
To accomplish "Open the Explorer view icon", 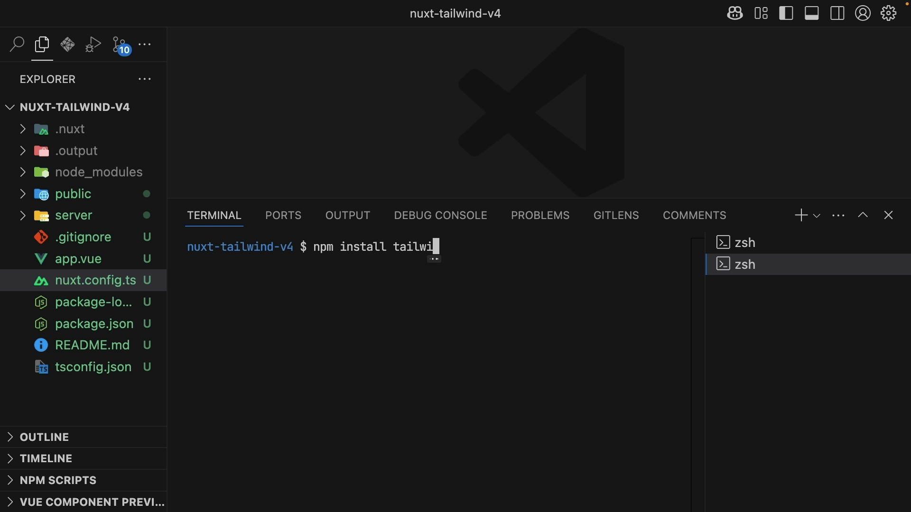I will 42,45.
